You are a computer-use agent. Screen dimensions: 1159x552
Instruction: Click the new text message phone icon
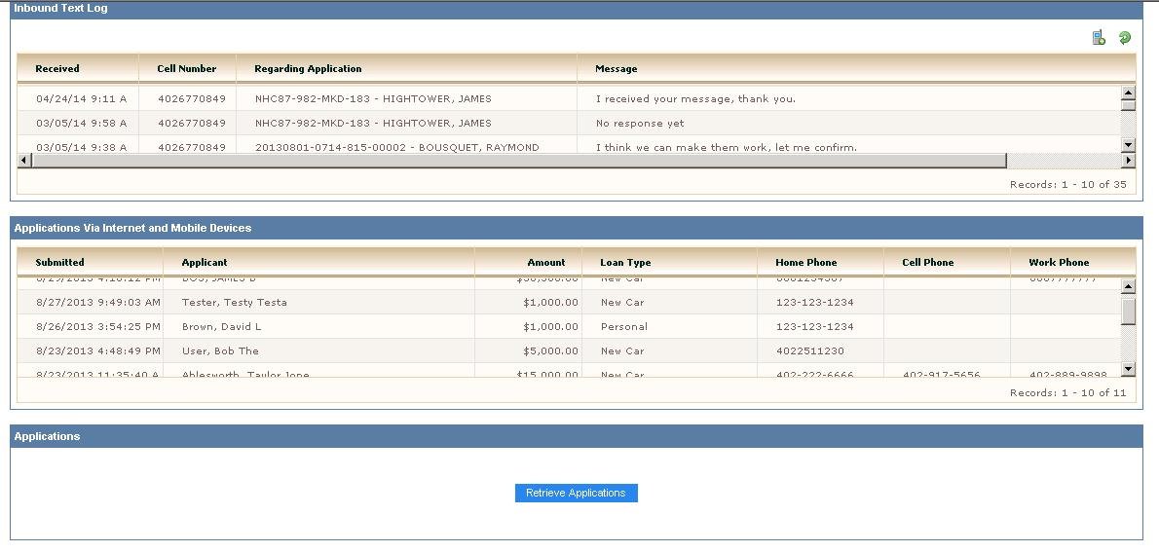click(x=1099, y=38)
